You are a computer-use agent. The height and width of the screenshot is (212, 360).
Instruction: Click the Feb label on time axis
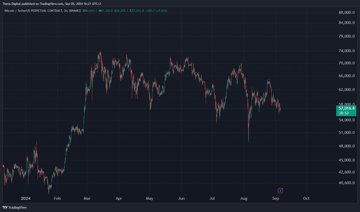point(58,198)
